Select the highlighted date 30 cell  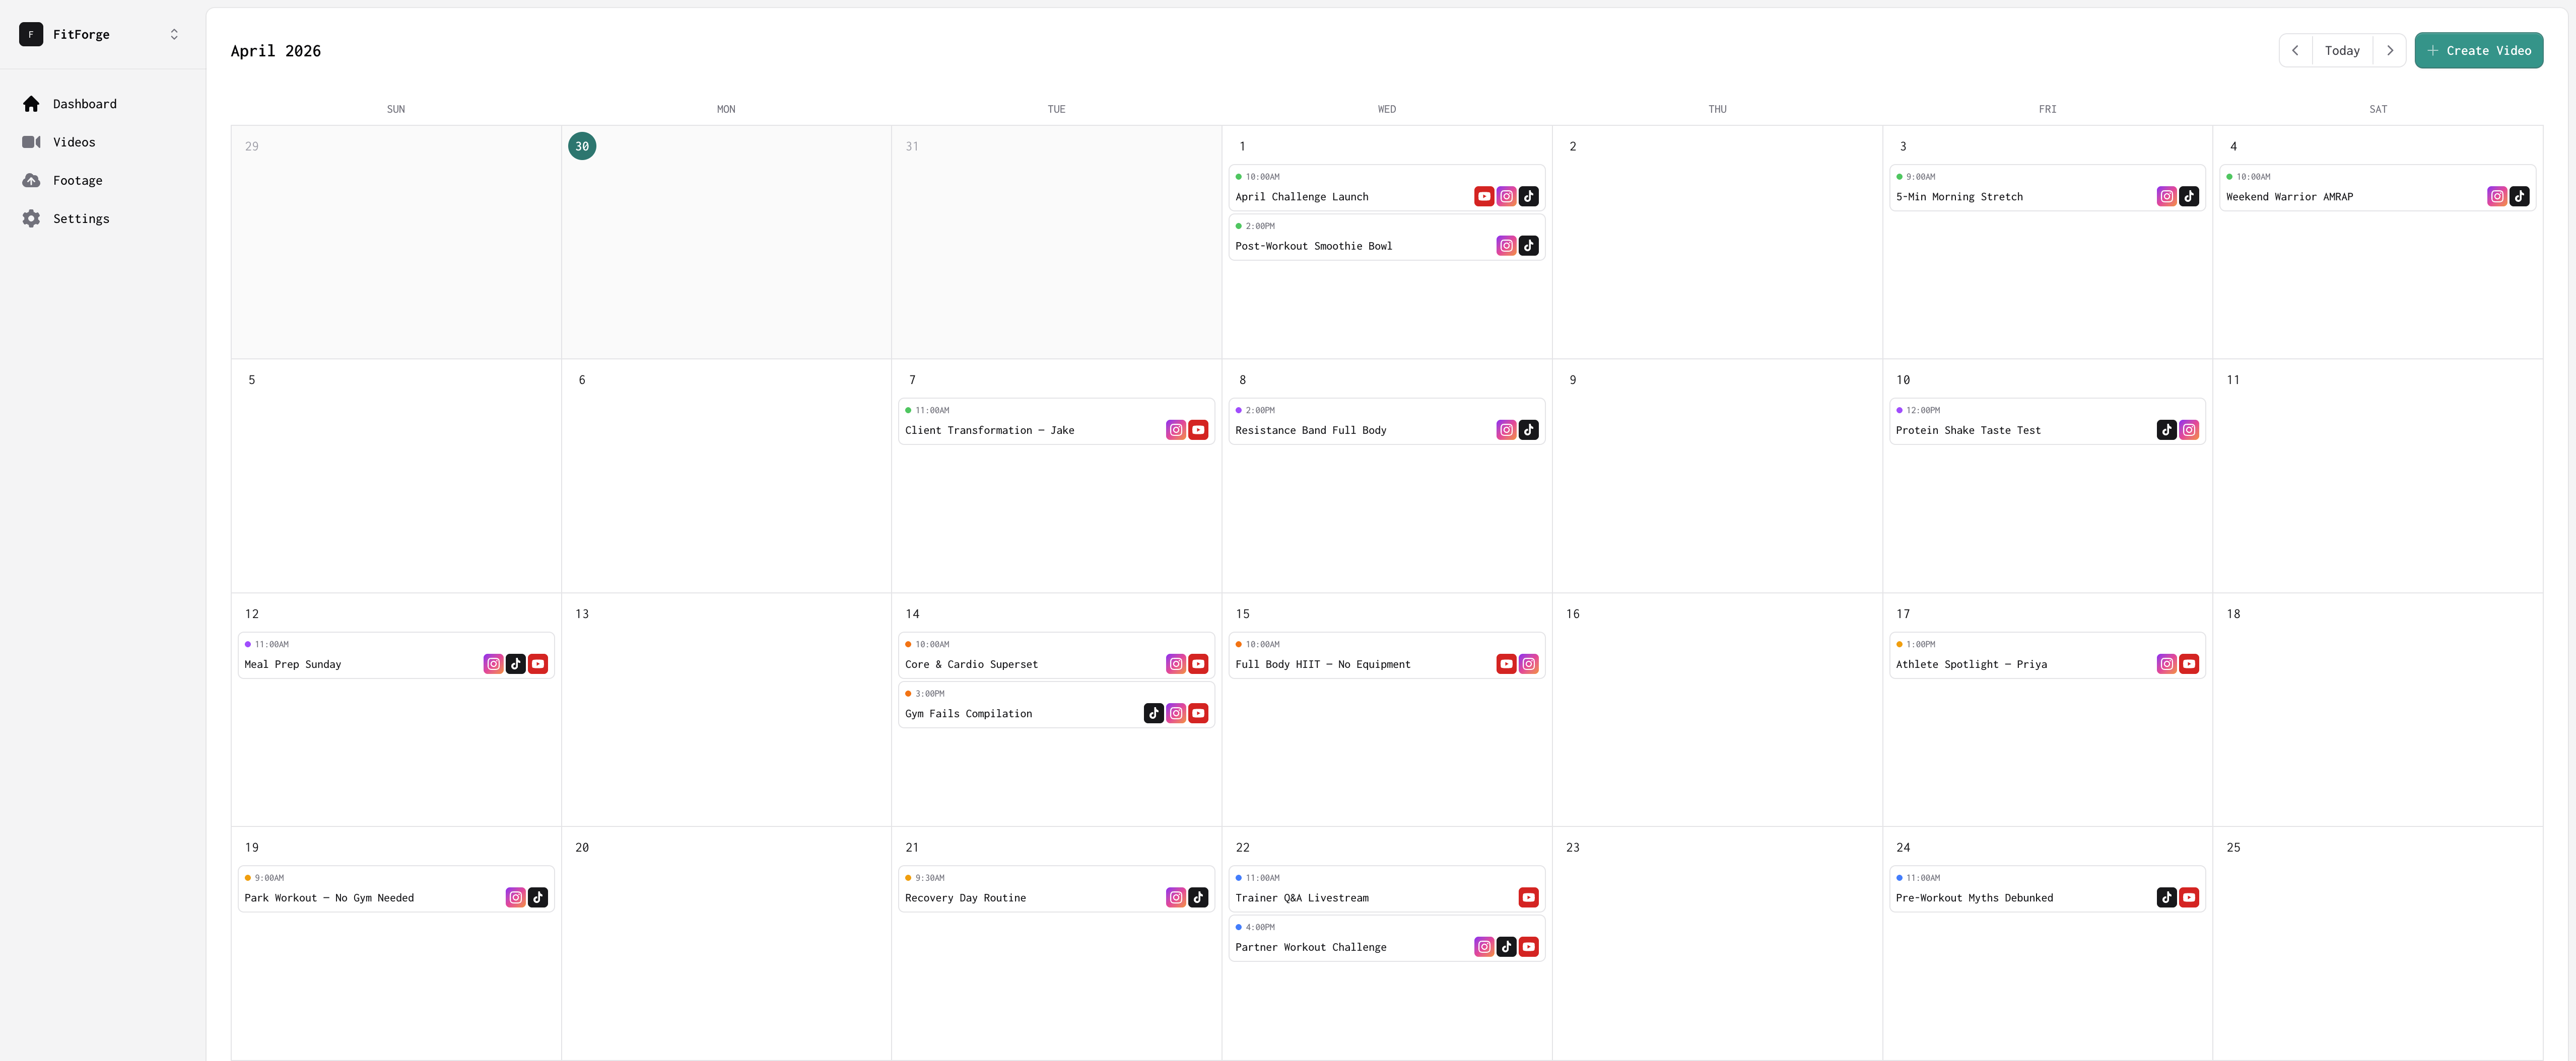pos(582,146)
